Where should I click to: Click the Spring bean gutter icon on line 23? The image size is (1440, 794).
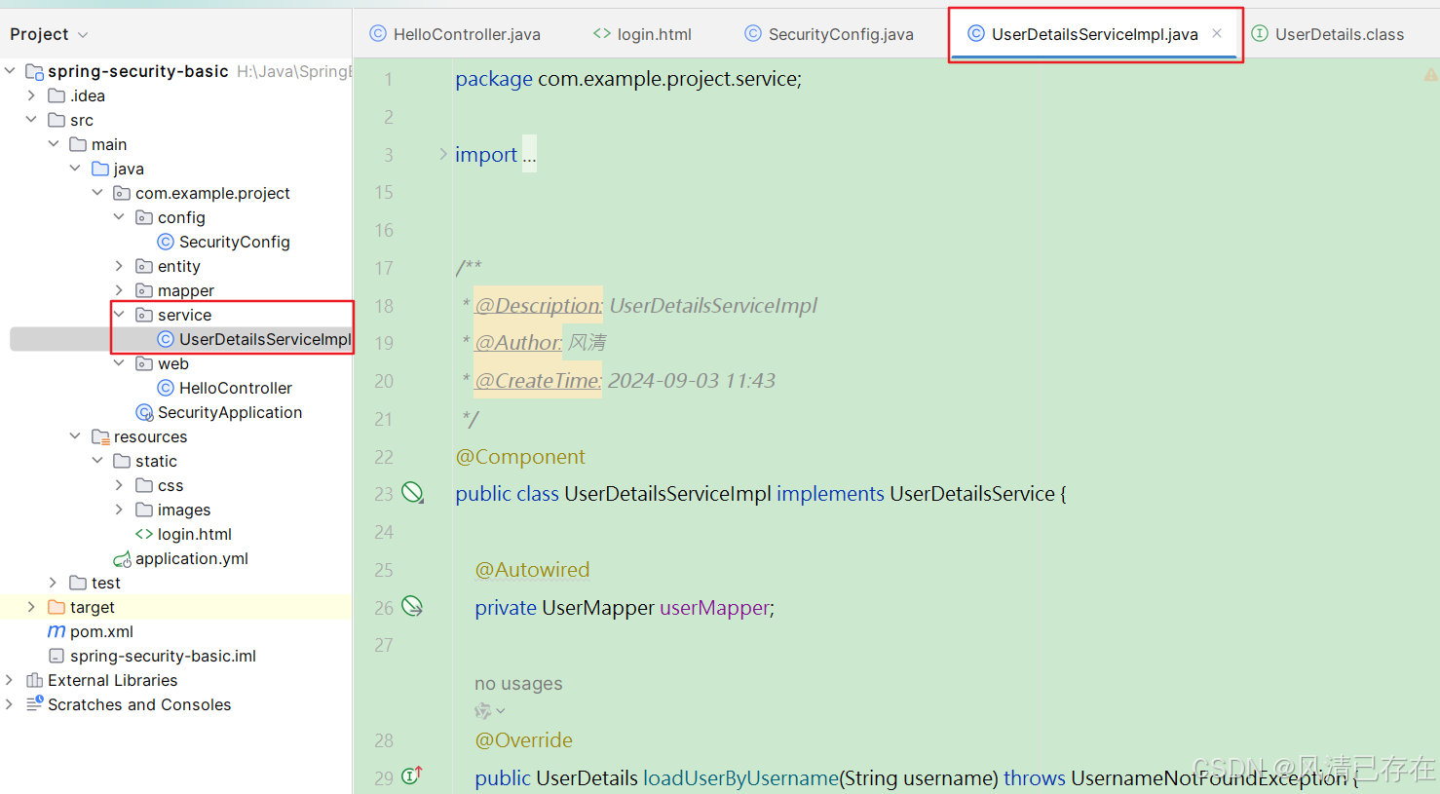click(413, 493)
